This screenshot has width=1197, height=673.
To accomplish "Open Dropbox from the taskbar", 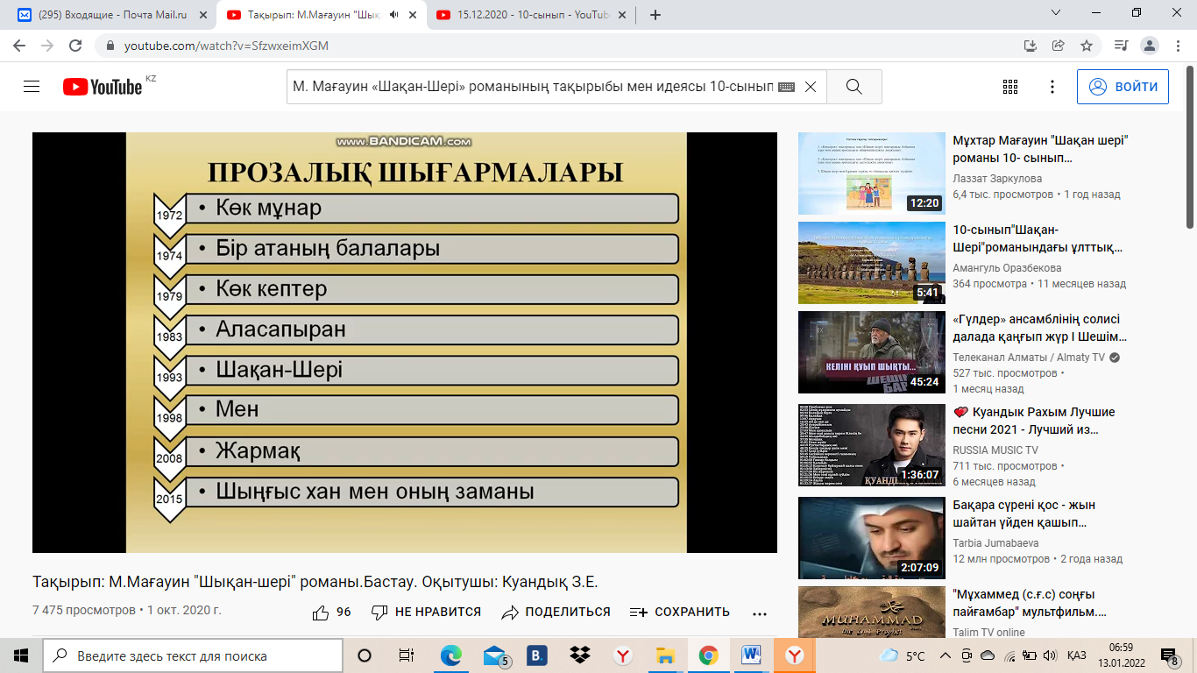I will tap(580, 655).
